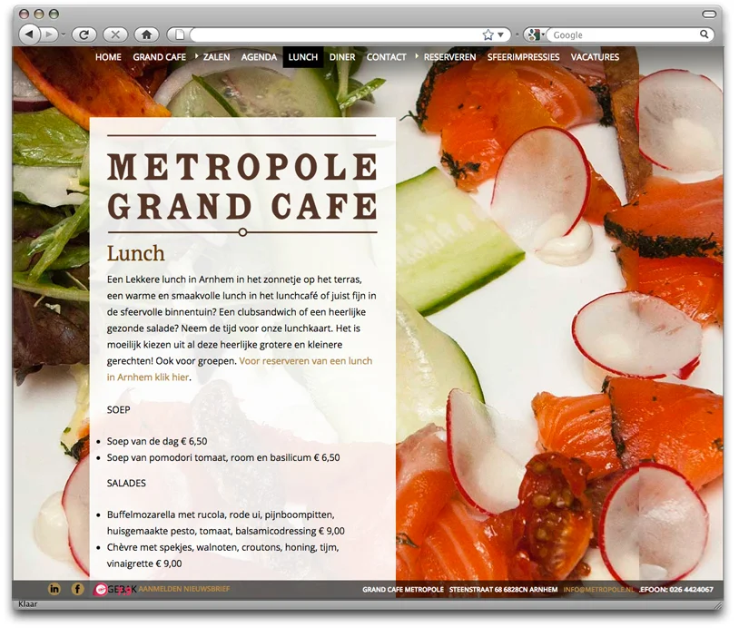Image resolution: width=749 pixels, height=637 pixels.
Task: Go forward with the browser forward arrow
Action: 48,34
